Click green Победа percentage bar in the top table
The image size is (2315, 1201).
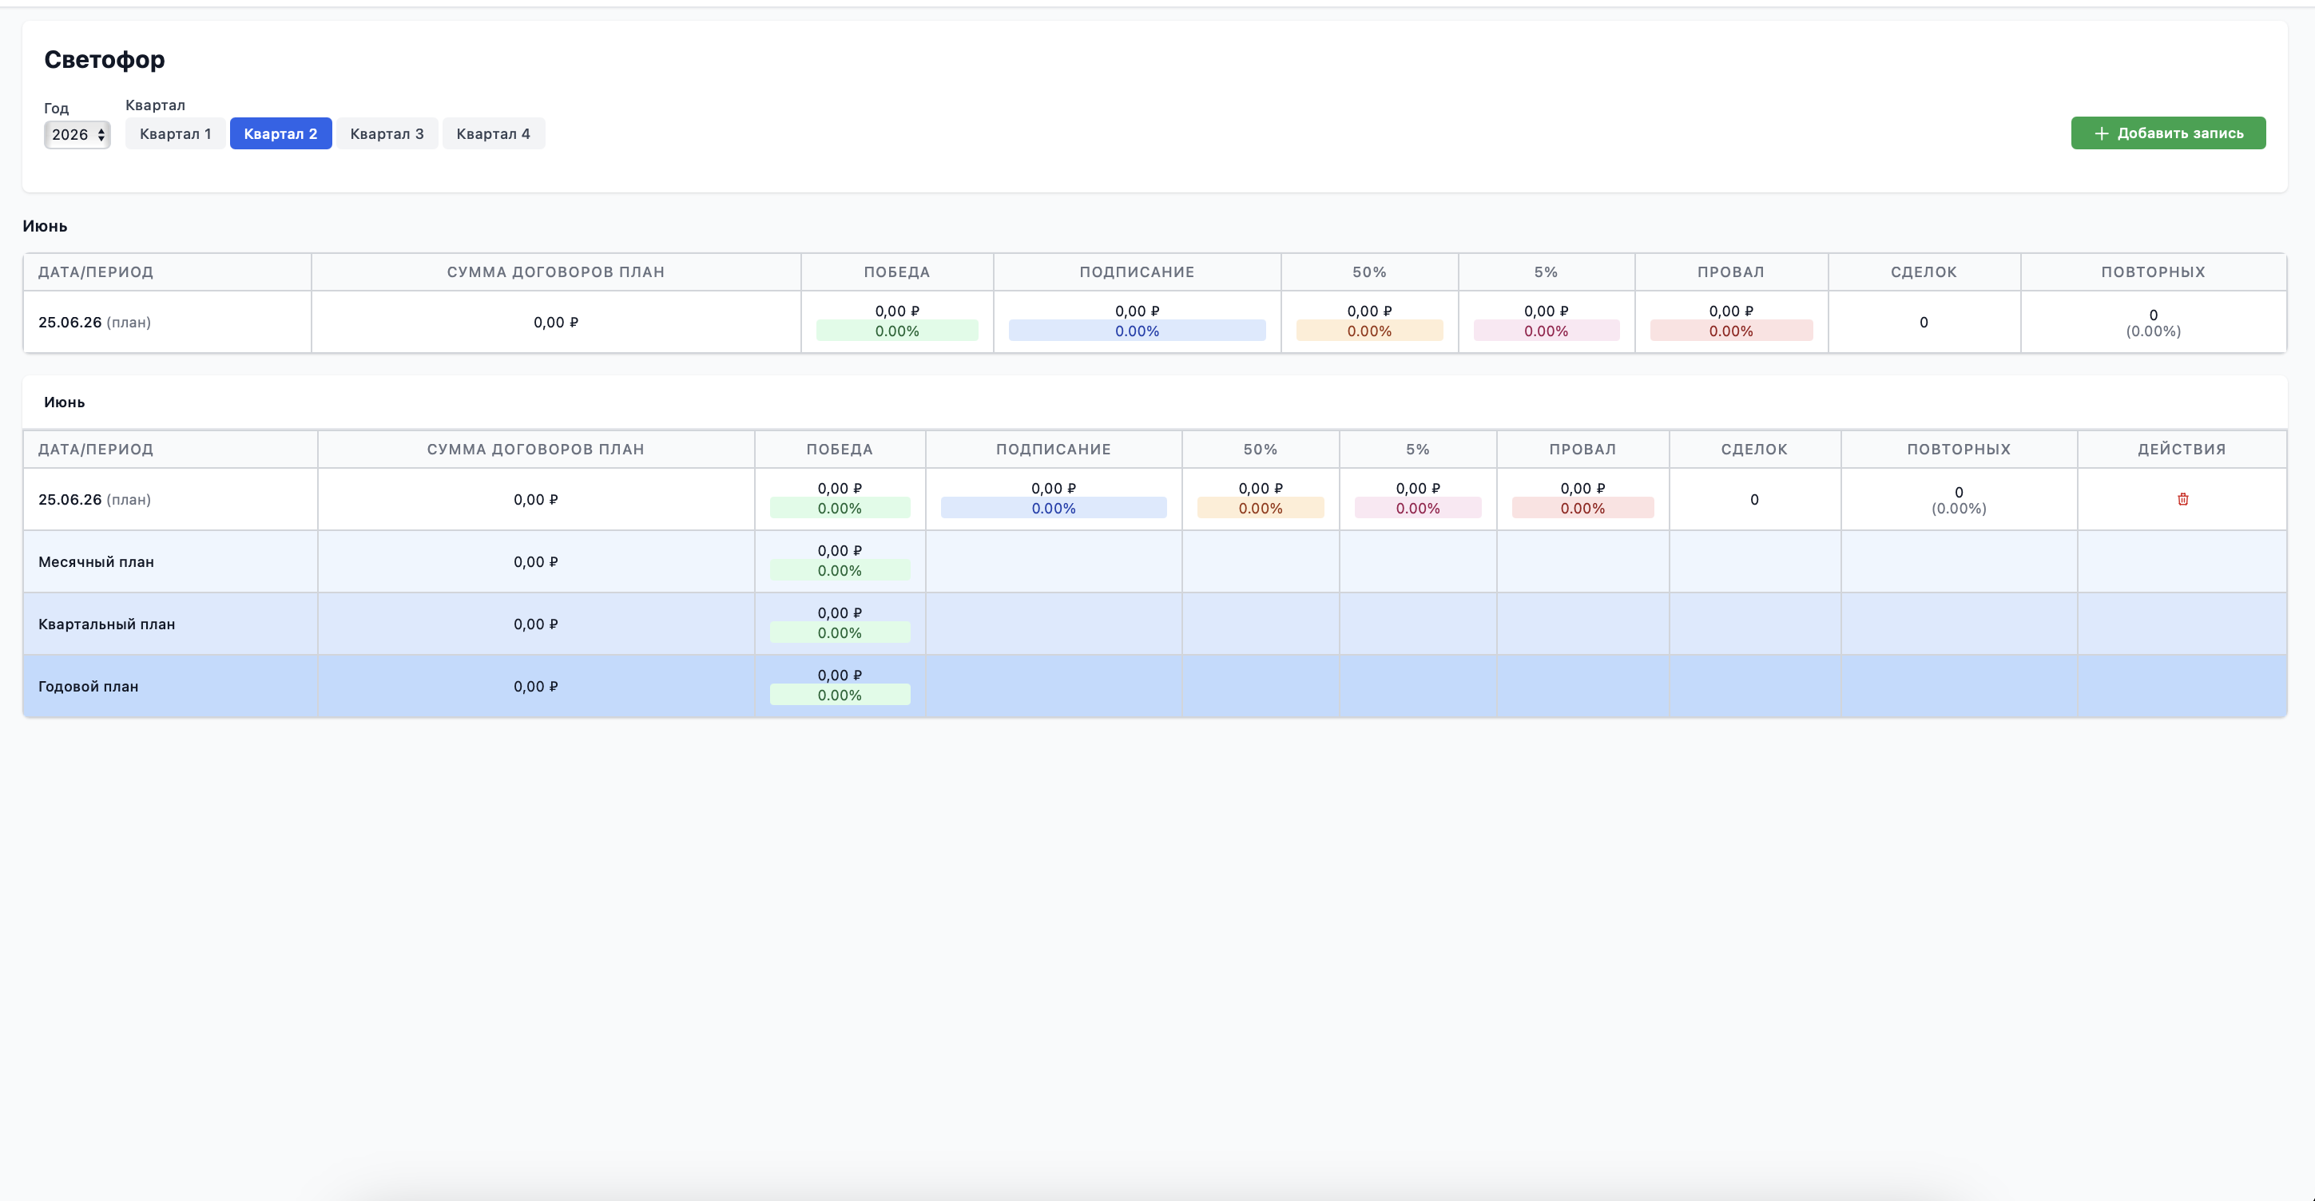tap(897, 331)
